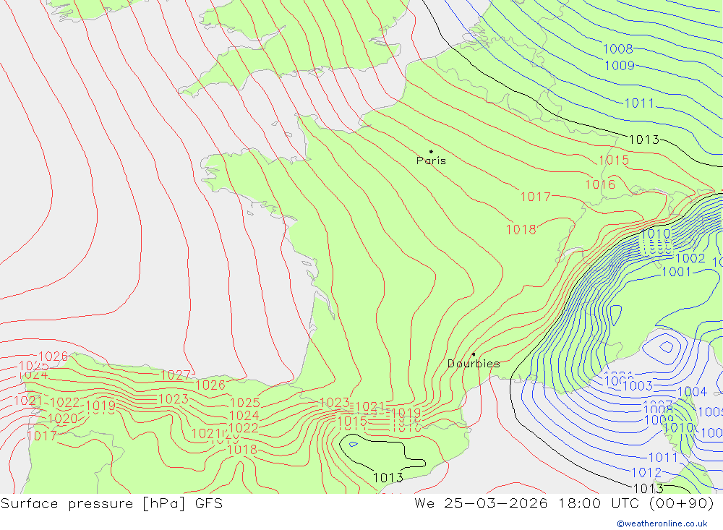Click the red 1025 isobar label near Pyrenees

pyautogui.click(x=245, y=403)
